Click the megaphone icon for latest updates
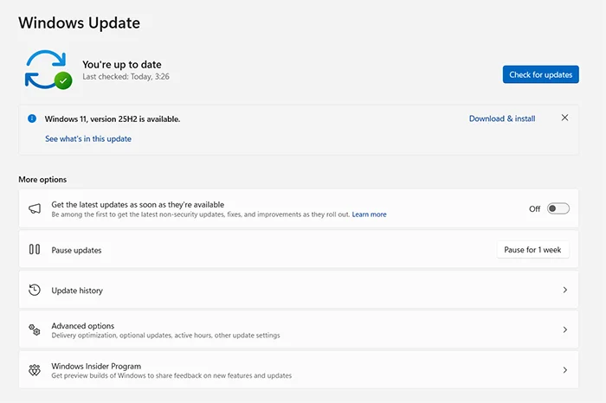Viewport: 606px width, 403px height. point(35,209)
